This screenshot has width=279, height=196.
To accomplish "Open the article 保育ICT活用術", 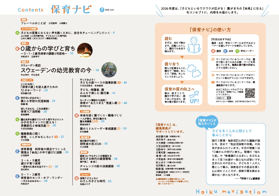I will click(31, 112).
